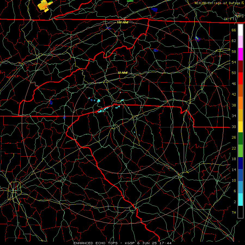The image size is (245, 245).
Task: Select the 58 legend value
Action: click(234, 51)
